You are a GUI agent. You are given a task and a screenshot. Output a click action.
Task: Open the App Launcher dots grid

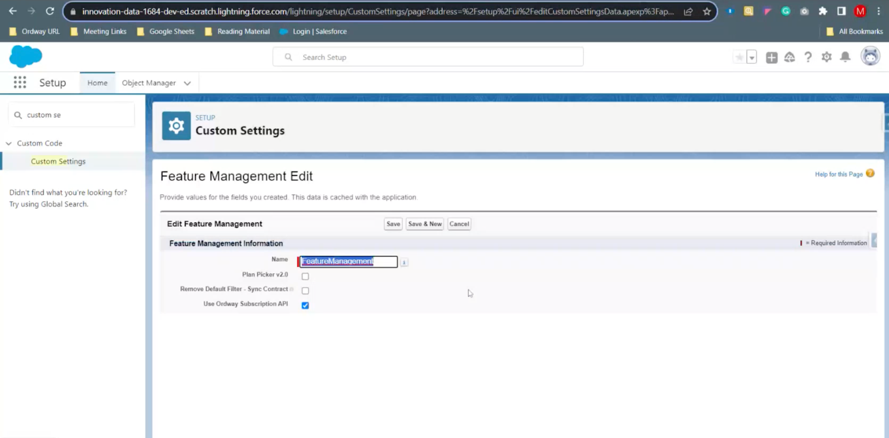[20, 82]
